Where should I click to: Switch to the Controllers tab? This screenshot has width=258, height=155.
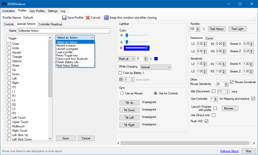(8, 11)
